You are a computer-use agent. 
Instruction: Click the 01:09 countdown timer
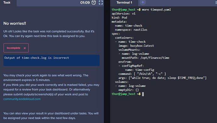pyautogui.click(x=85, y=3)
